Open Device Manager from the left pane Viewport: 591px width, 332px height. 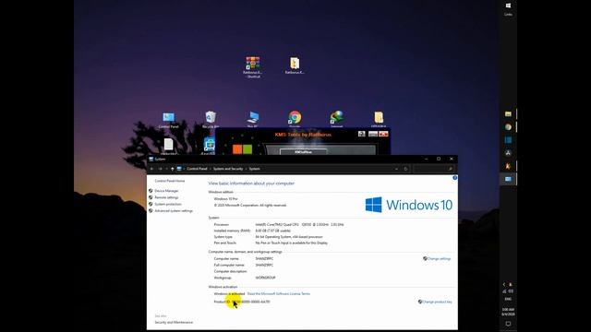tap(166, 191)
